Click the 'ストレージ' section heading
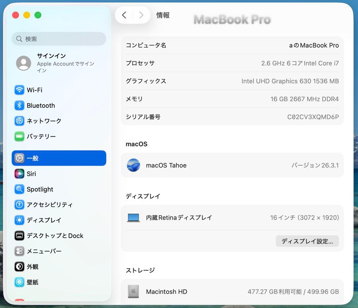358x308 pixels. tap(140, 270)
